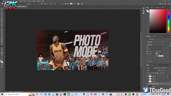Viewport: 171px width, 96px height.
Task: Filter layers by smart objects
Action: click(164, 68)
